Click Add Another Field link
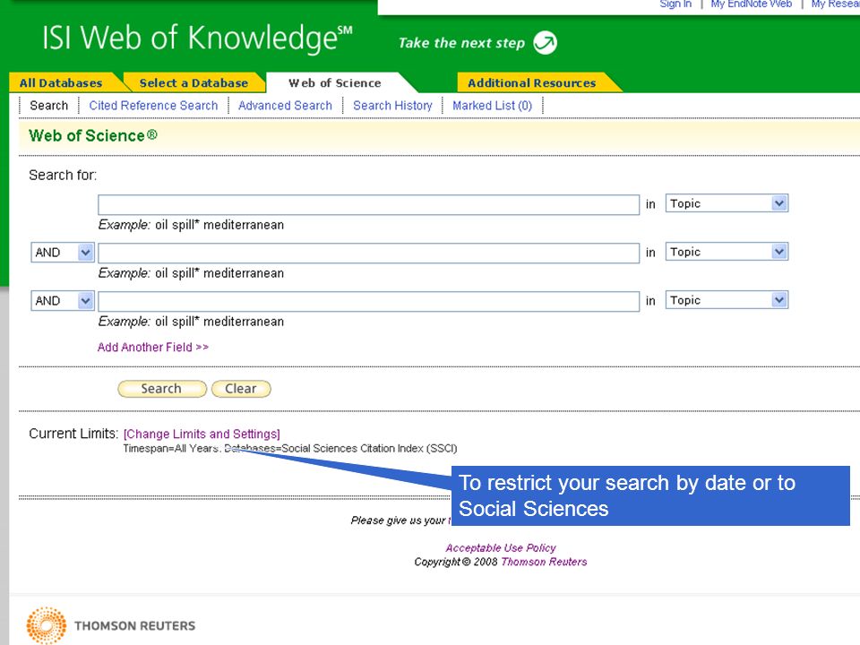This screenshot has width=860, height=645. (153, 348)
